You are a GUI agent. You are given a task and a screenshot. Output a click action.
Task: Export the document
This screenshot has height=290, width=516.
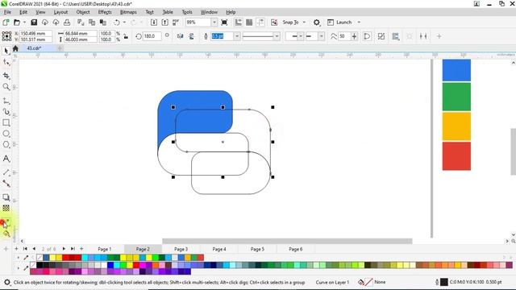coord(164,23)
